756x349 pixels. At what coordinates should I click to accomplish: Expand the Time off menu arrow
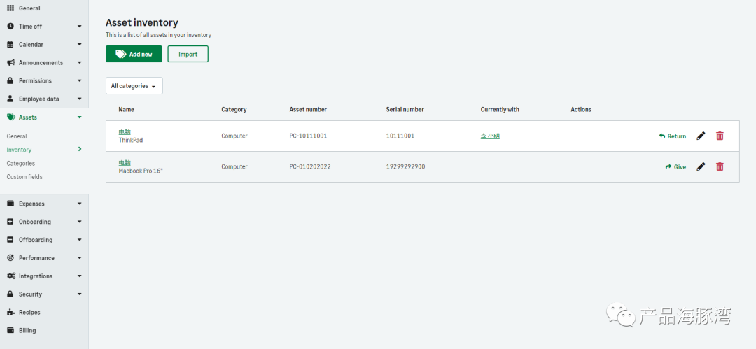tap(80, 27)
